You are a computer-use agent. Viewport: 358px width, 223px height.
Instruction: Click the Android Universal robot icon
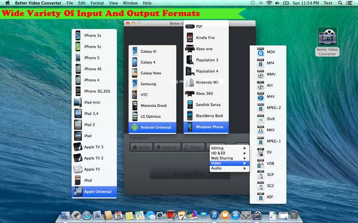point(135,127)
